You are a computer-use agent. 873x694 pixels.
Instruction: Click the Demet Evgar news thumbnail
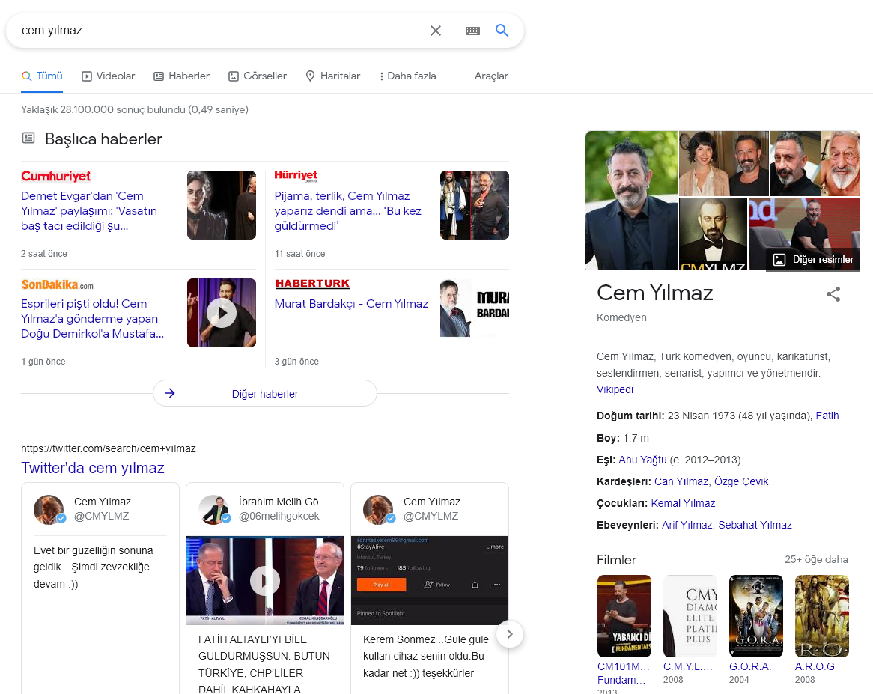[x=222, y=205]
